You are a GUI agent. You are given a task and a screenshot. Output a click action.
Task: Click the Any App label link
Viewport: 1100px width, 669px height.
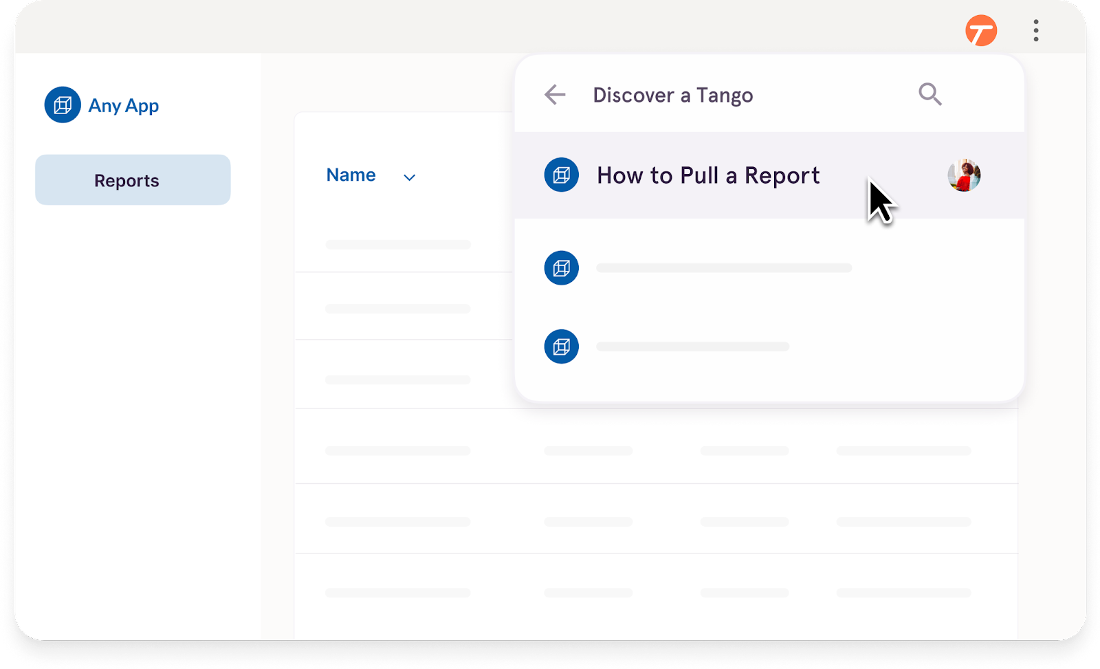123,105
